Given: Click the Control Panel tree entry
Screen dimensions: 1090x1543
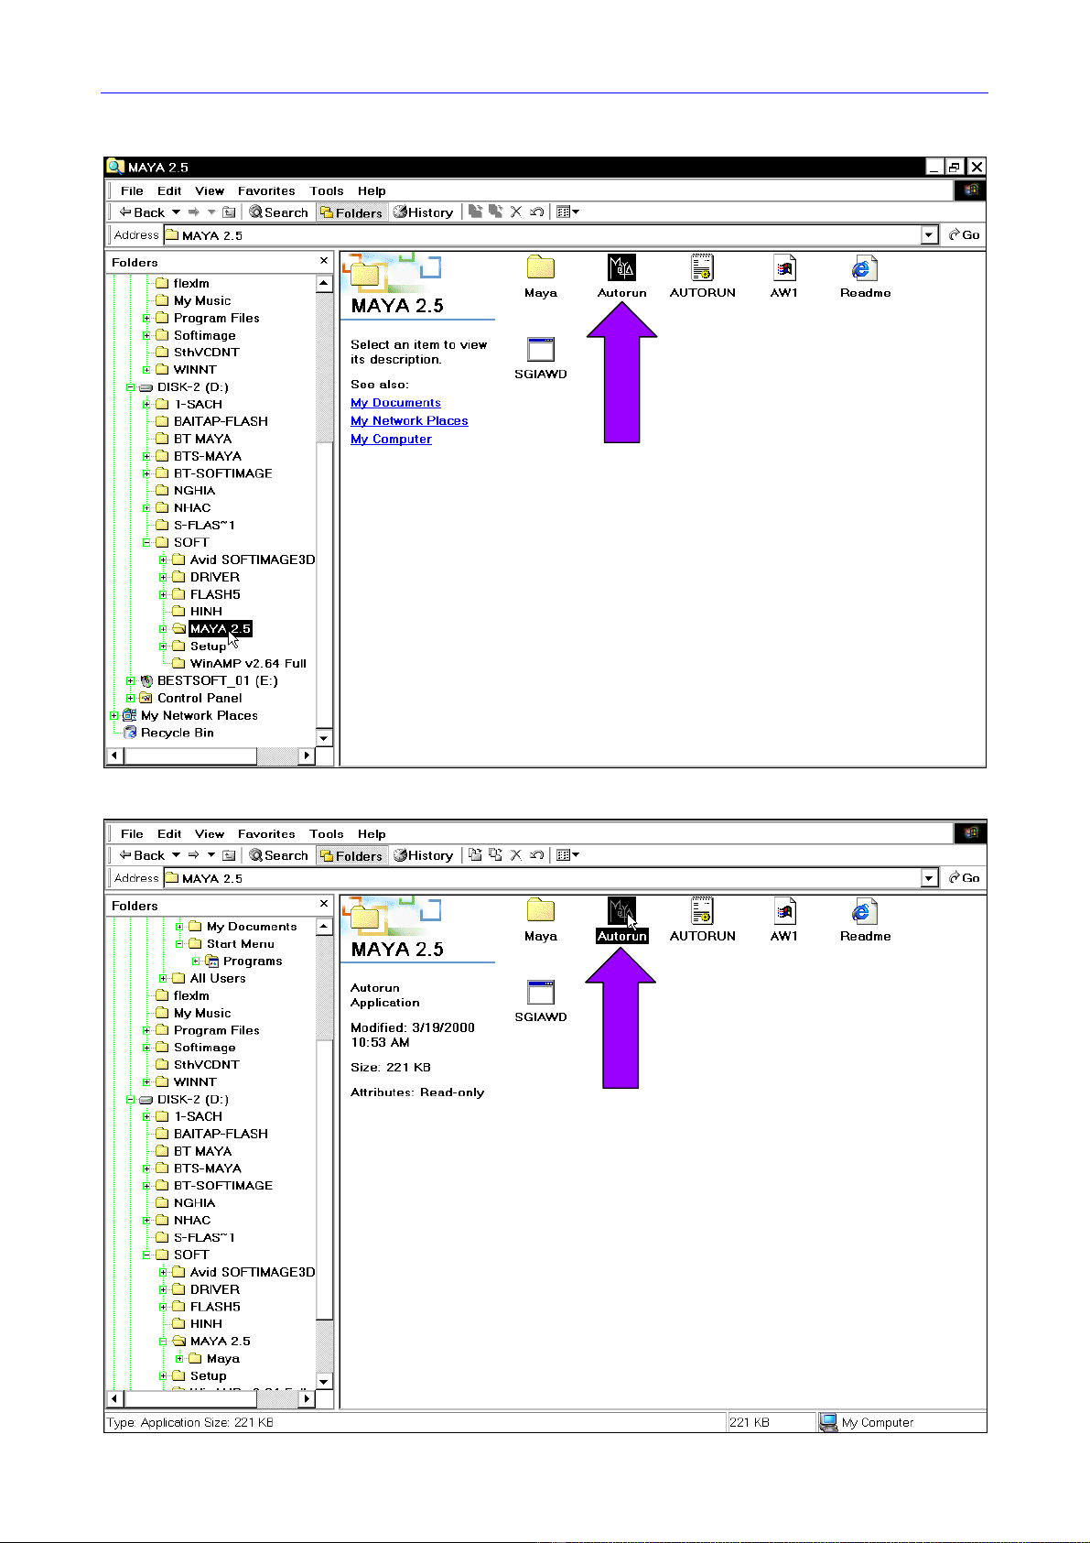Looking at the screenshot, I should click(199, 698).
